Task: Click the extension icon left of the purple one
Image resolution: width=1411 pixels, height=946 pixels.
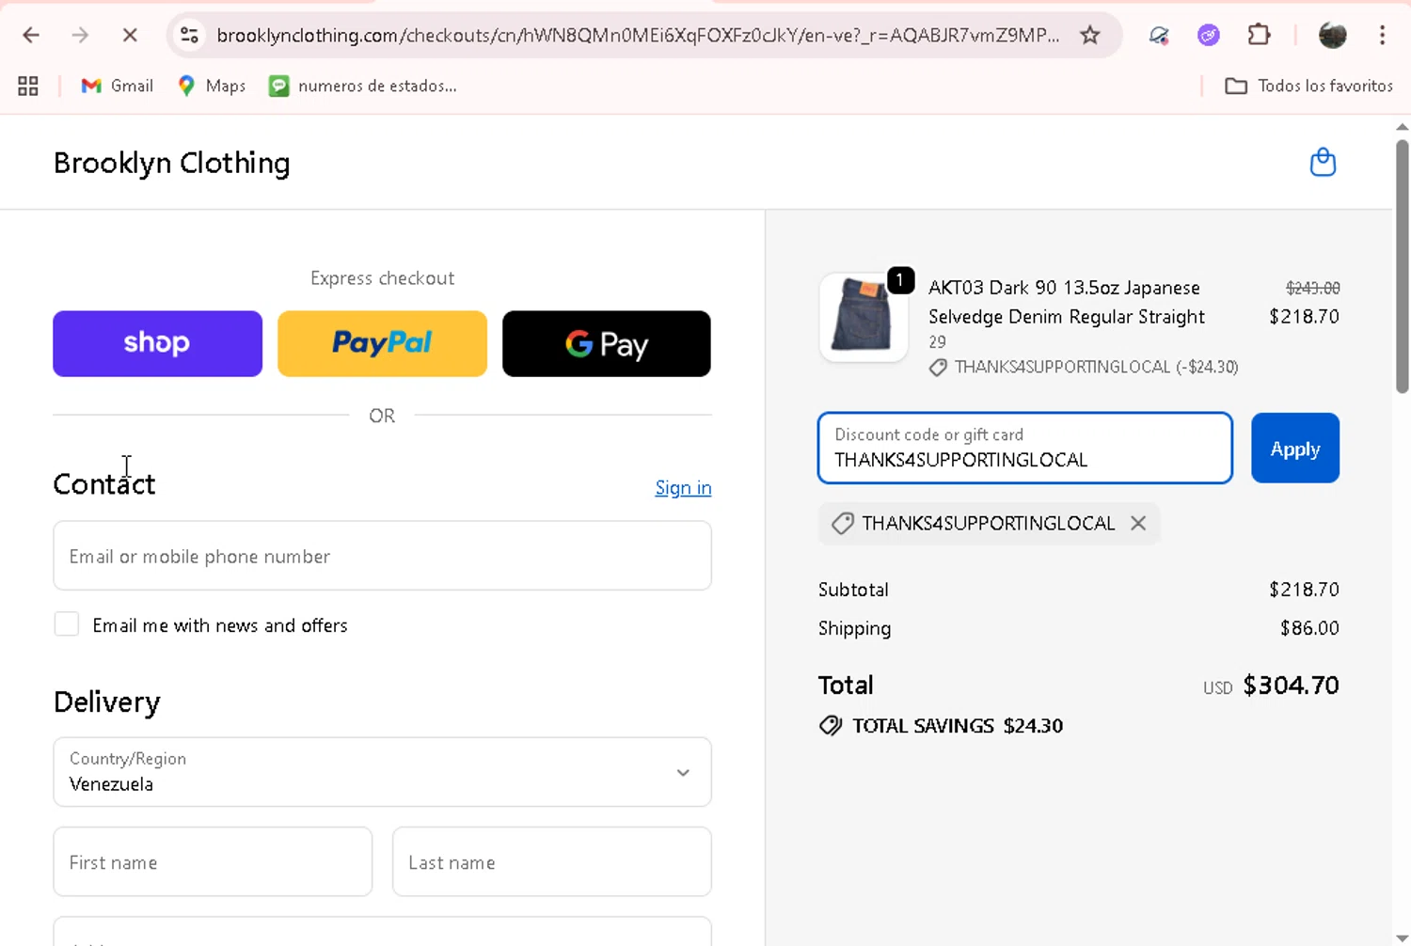Action: 1159,36
